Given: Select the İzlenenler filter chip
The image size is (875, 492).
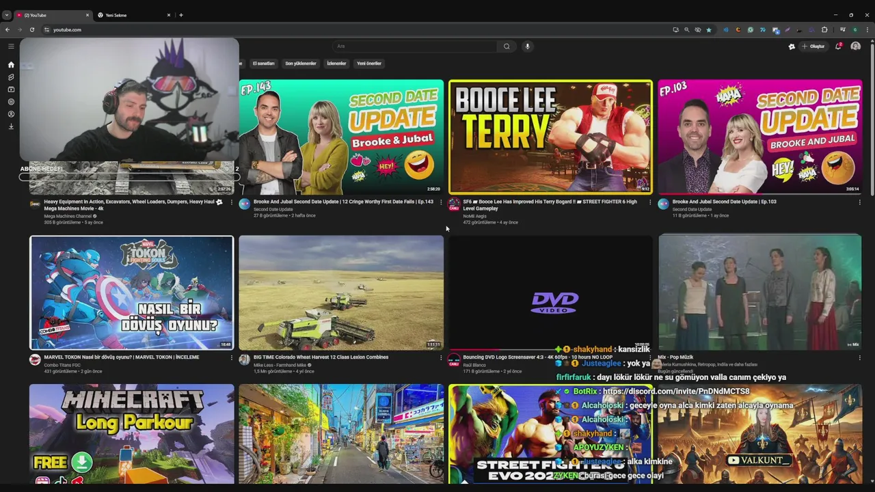Looking at the screenshot, I should click(x=336, y=64).
